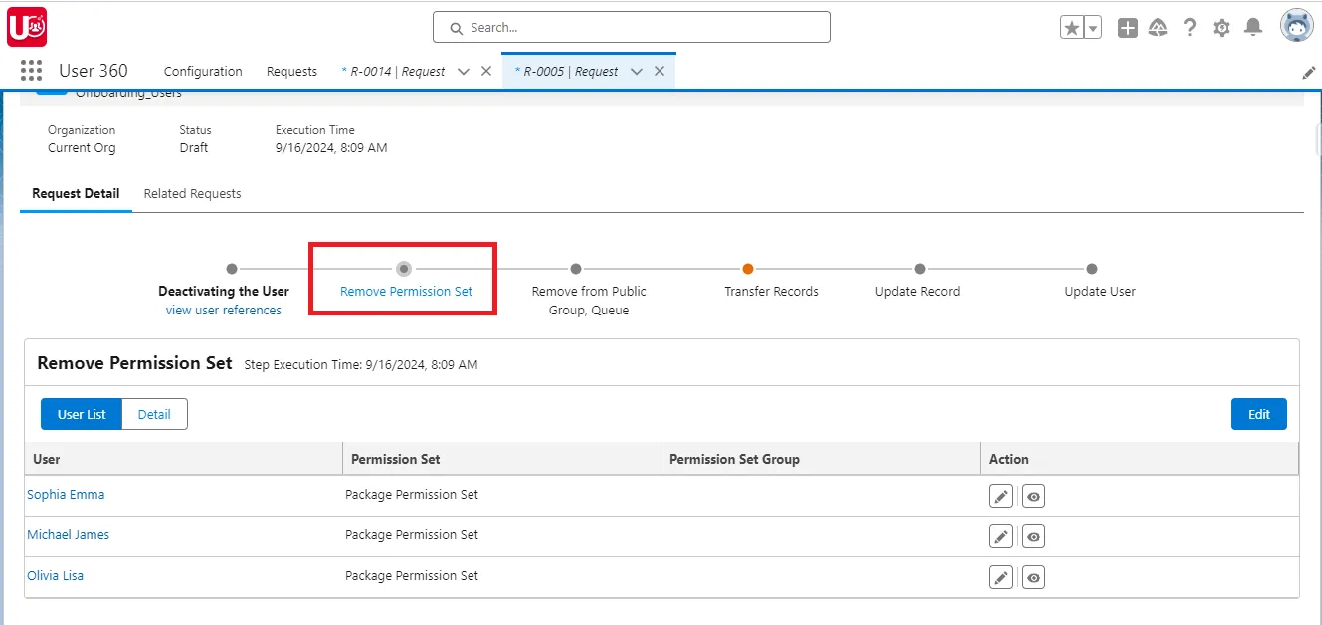Open the view user references link
1322x625 pixels.
click(x=224, y=310)
